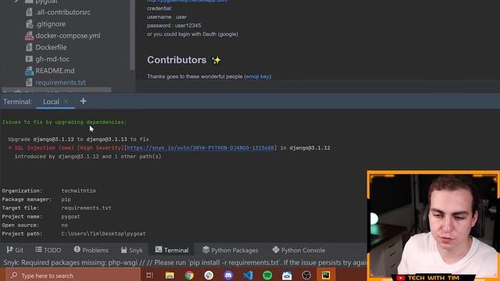Open the emoji key link in README
Image resolution: width=500 pixels, height=281 pixels.
(x=257, y=76)
